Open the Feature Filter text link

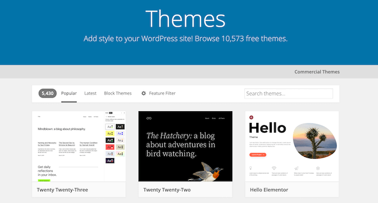[x=162, y=93]
